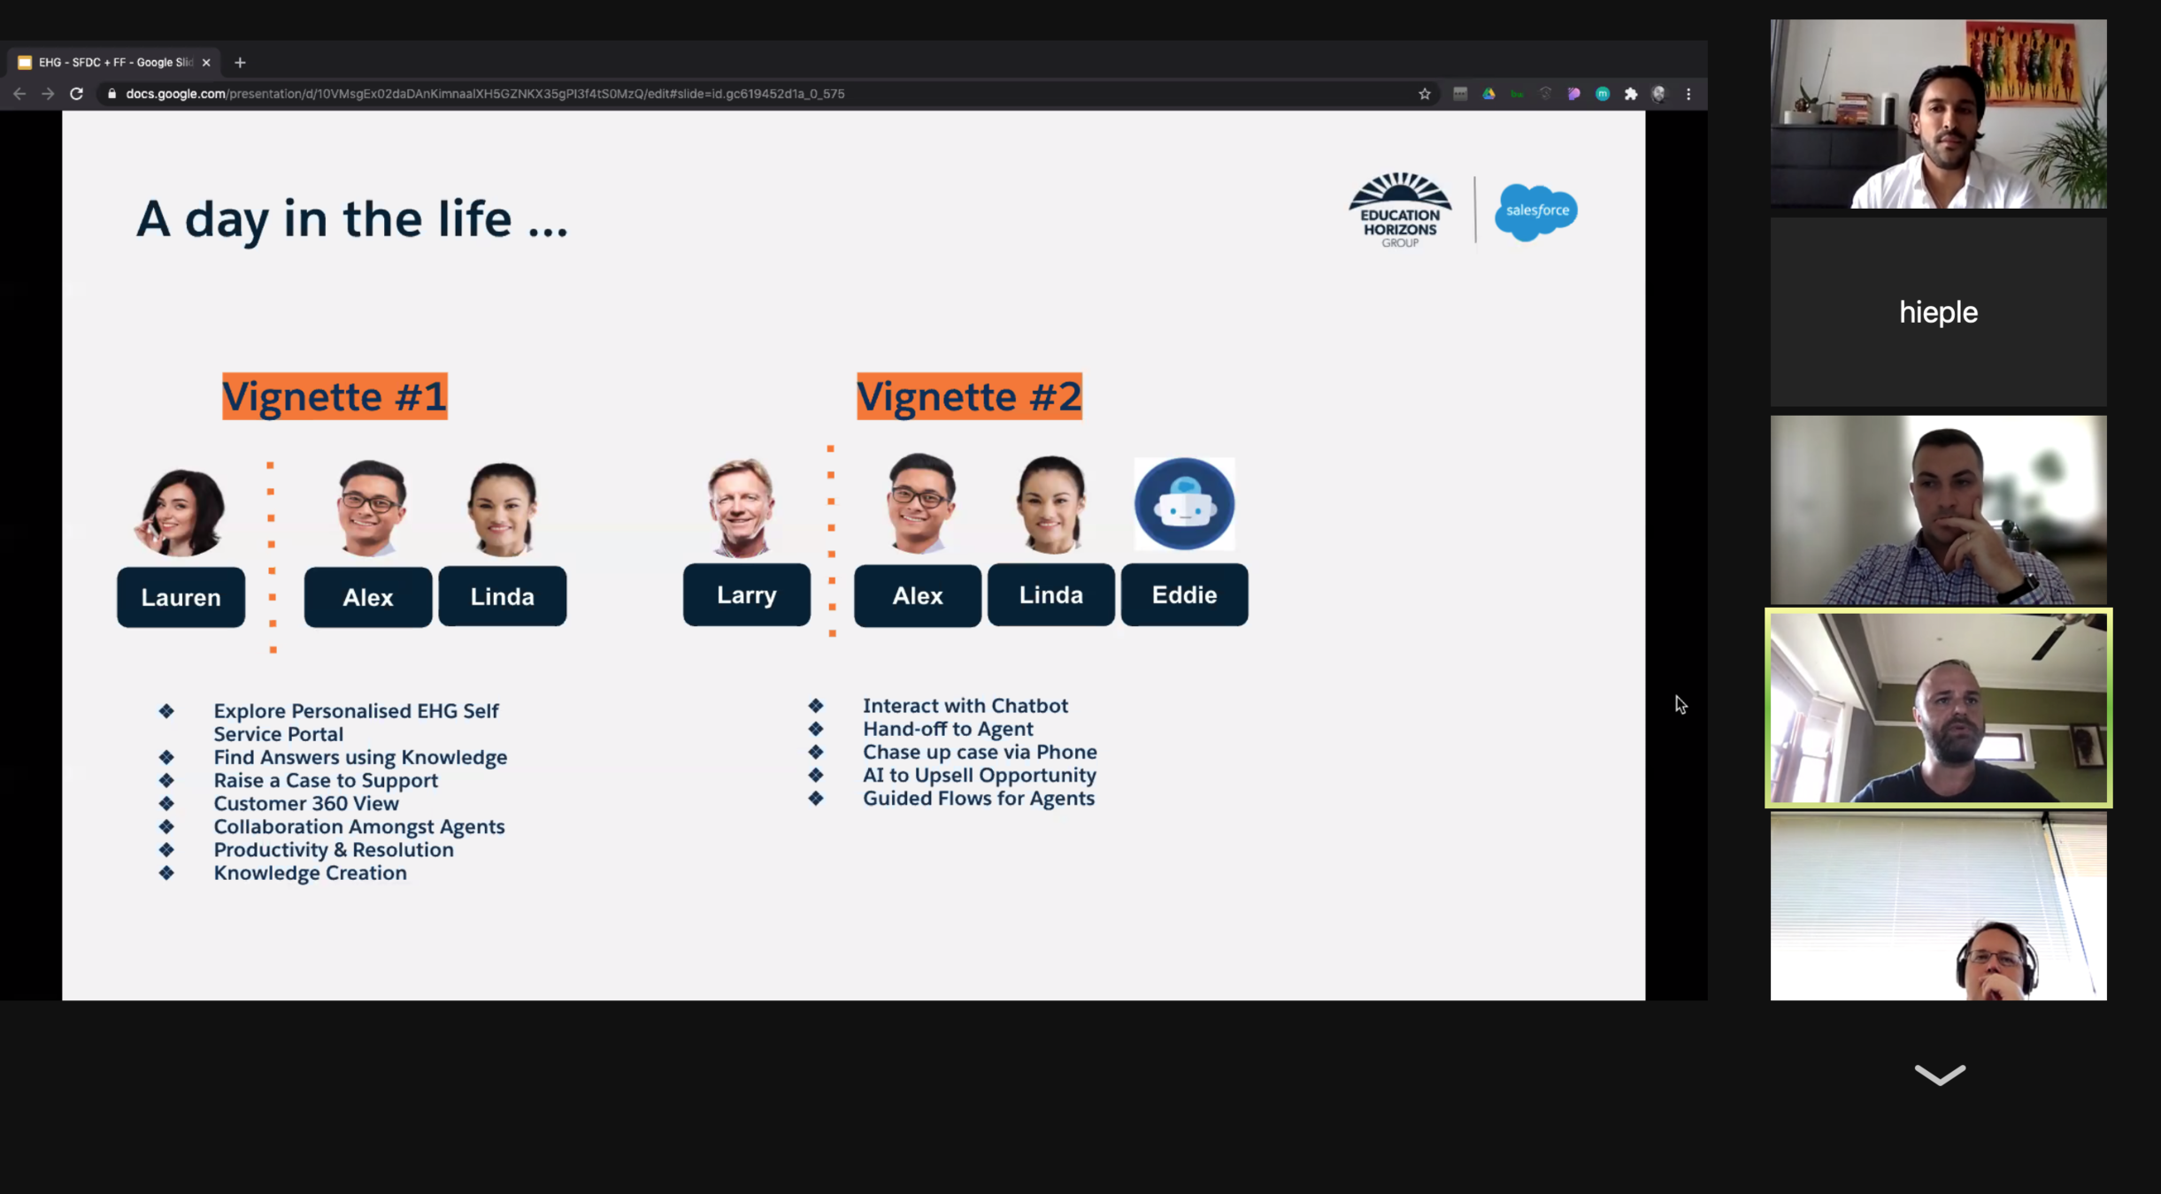
Task: Select the highlighted active speaker video tile
Action: [1938, 708]
